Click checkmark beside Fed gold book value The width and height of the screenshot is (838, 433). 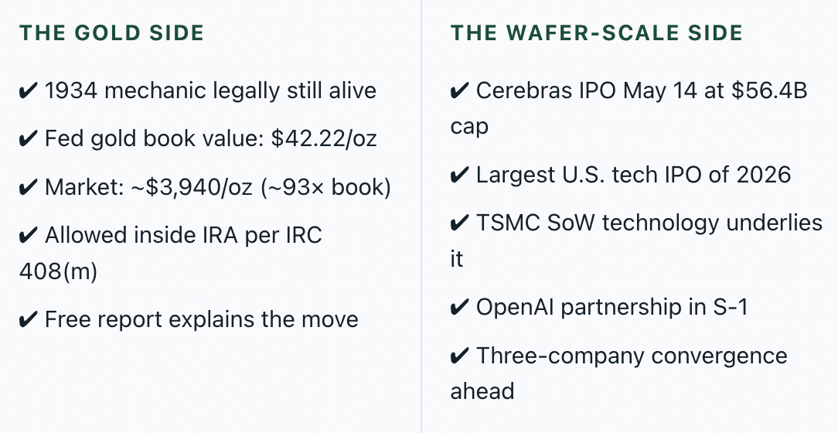coord(29,139)
